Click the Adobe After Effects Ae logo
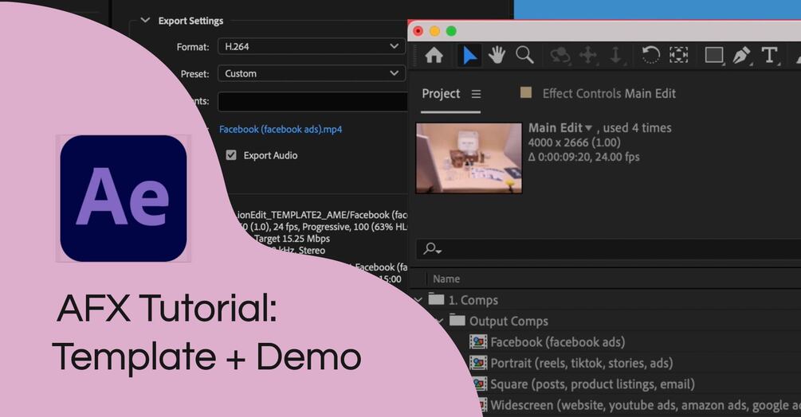The image size is (801, 417). (x=124, y=198)
